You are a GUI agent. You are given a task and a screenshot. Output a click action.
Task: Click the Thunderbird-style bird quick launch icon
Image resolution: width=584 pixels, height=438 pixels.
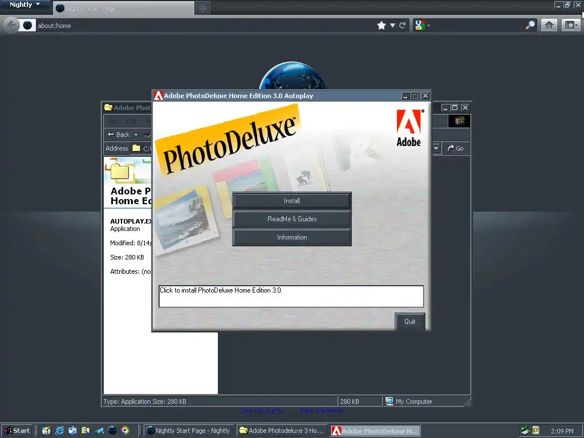point(99,431)
